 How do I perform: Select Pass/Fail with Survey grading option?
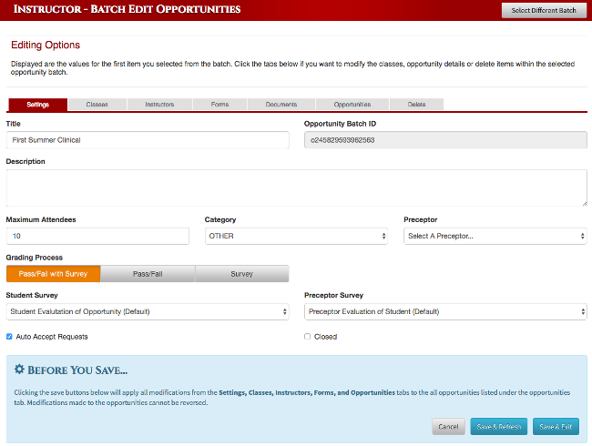[x=53, y=274]
